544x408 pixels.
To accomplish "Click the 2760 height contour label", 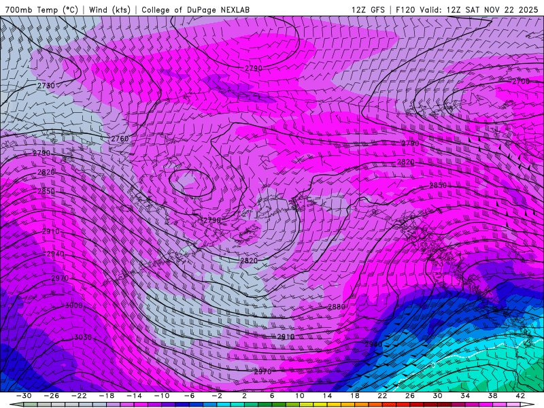I will (x=120, y=139).
